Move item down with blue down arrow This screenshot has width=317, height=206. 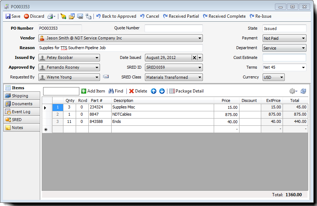point(162,91)
